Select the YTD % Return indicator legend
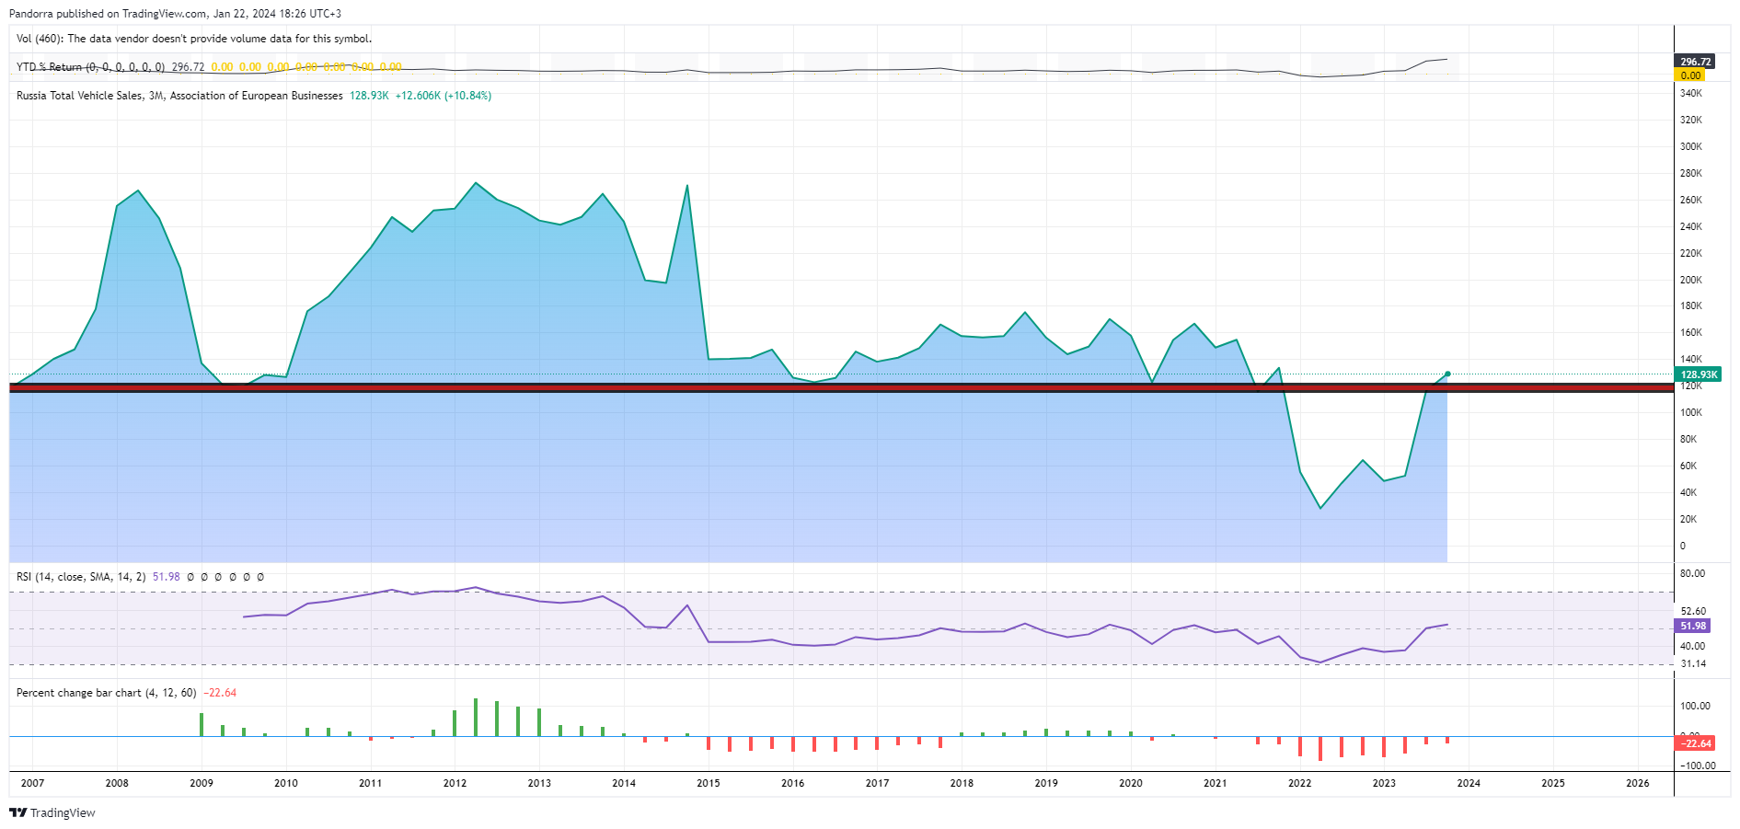The width and height of the screenshot is (1740, 829). tap(90, 67)
